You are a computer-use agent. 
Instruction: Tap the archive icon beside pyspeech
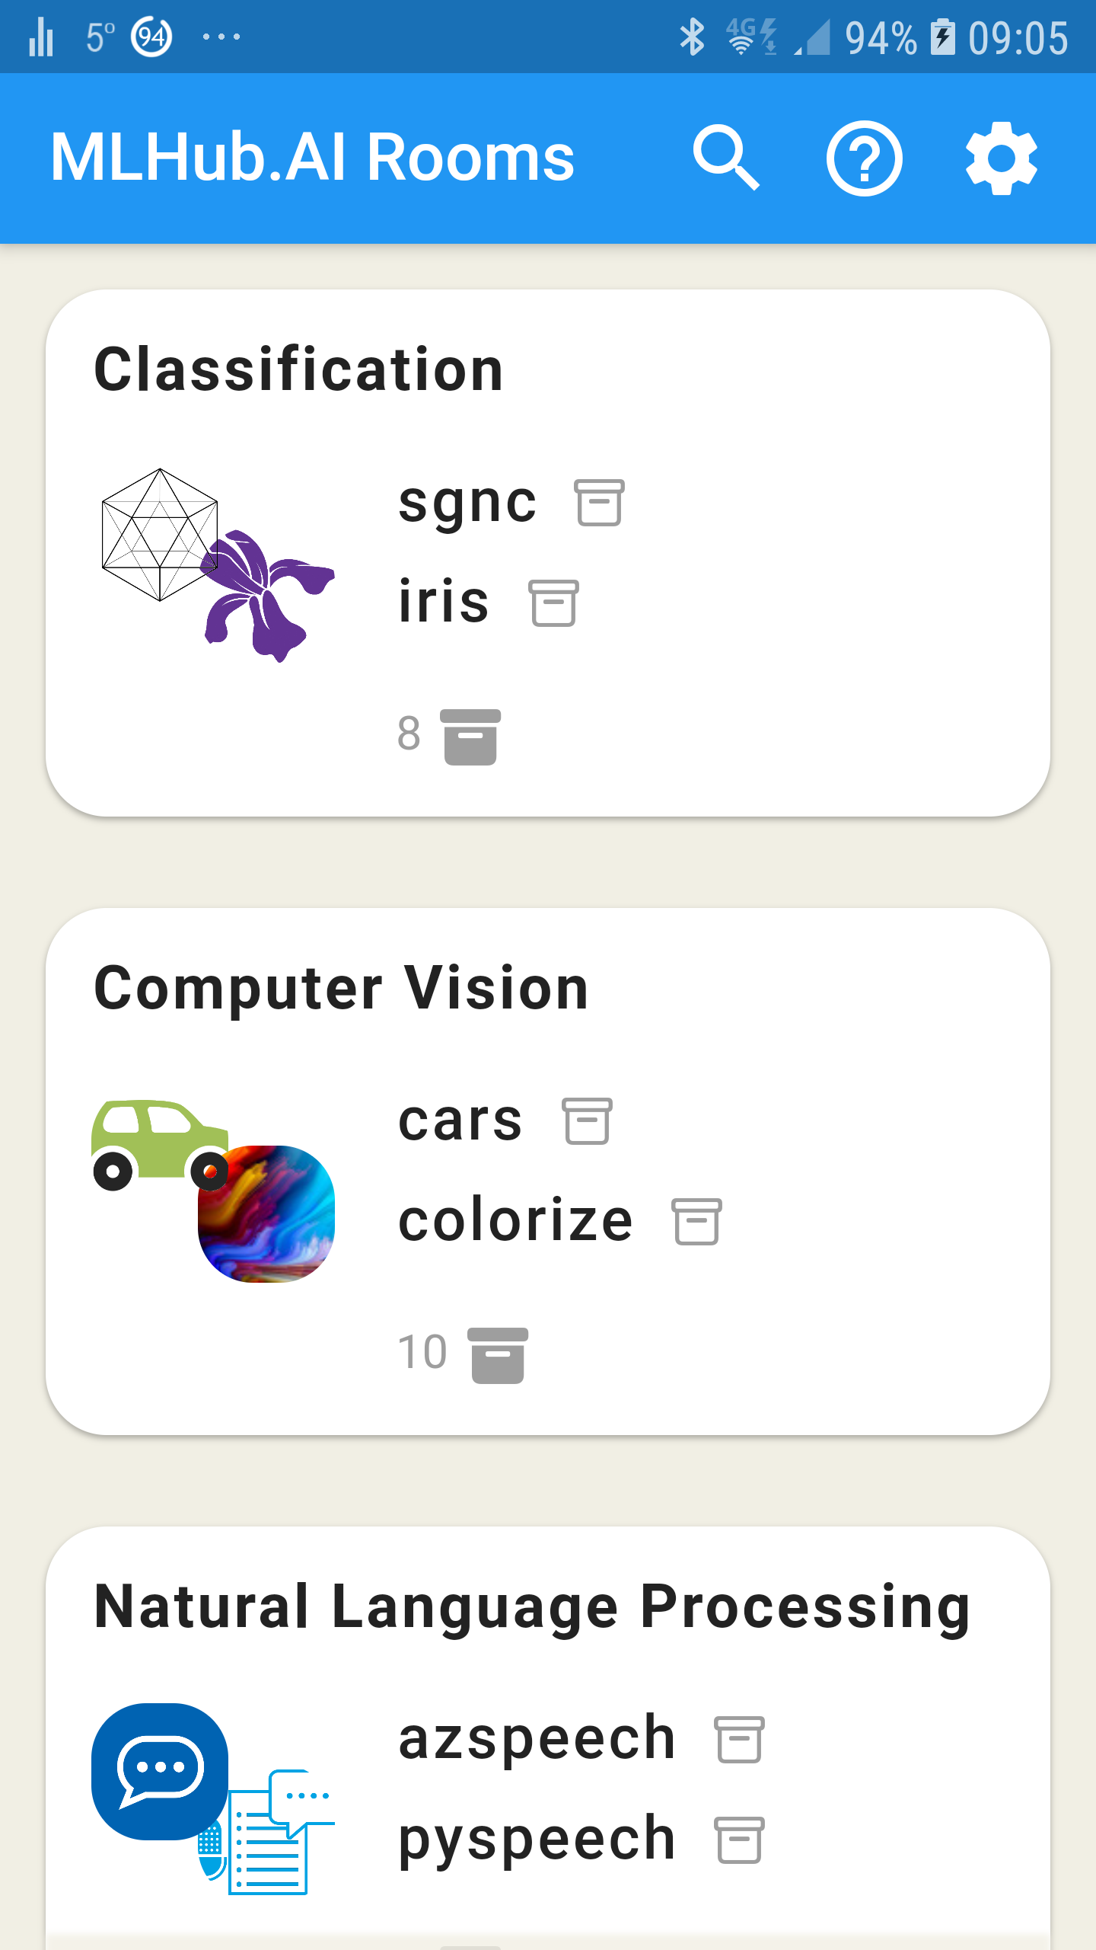(x=739, y=1840)
